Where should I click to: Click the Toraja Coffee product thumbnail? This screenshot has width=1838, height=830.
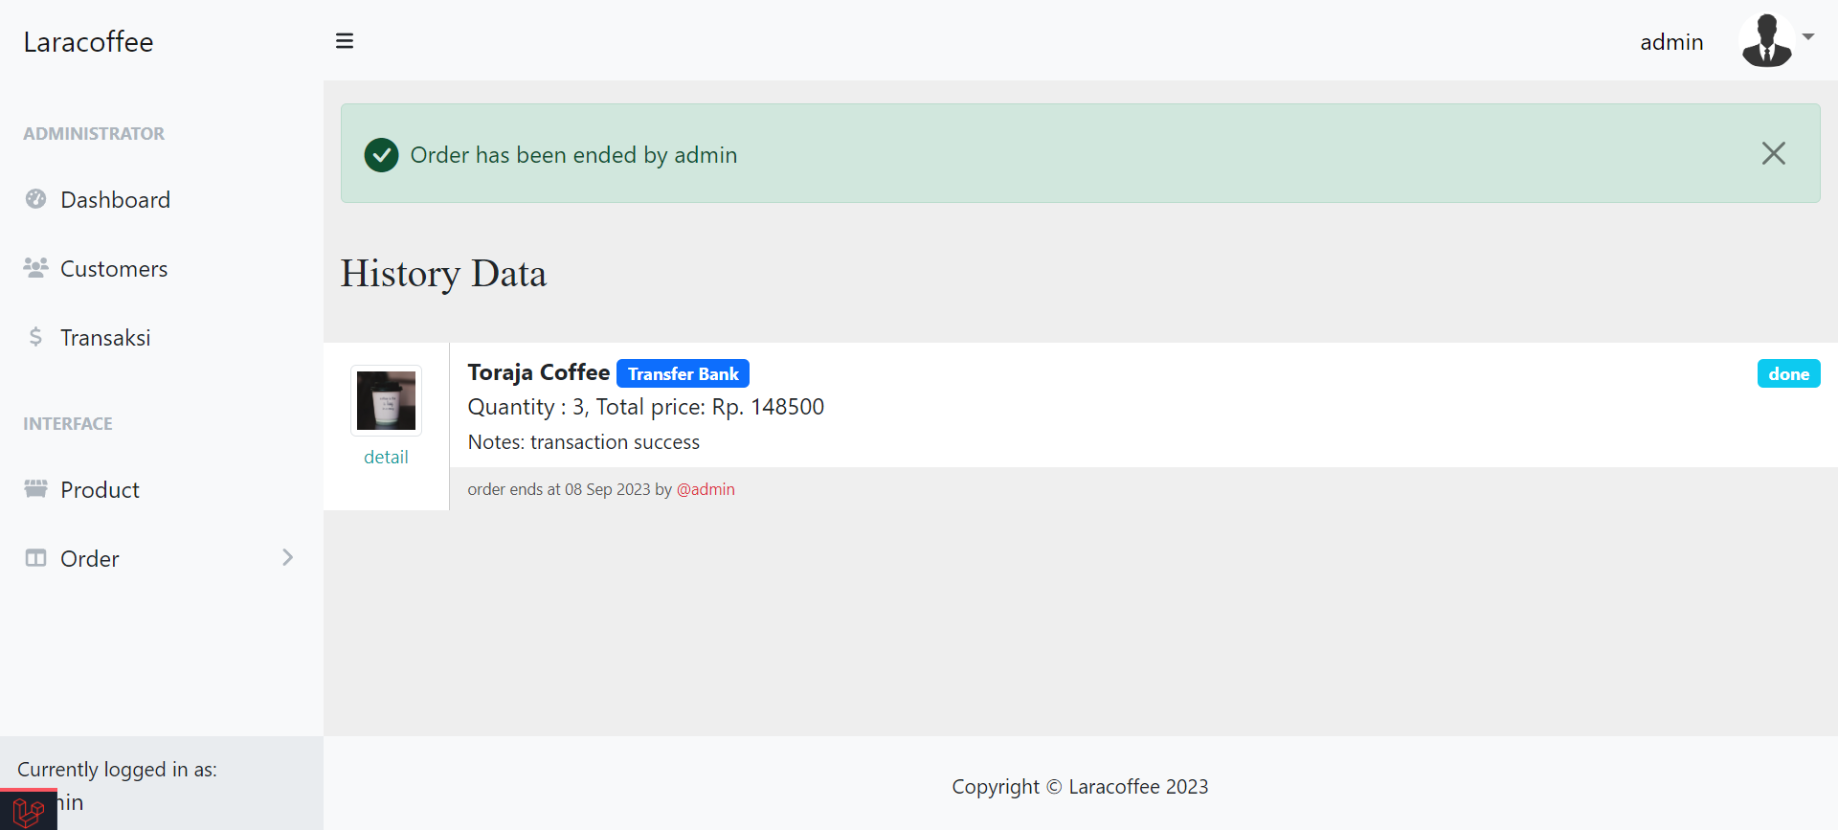point(386,400)
